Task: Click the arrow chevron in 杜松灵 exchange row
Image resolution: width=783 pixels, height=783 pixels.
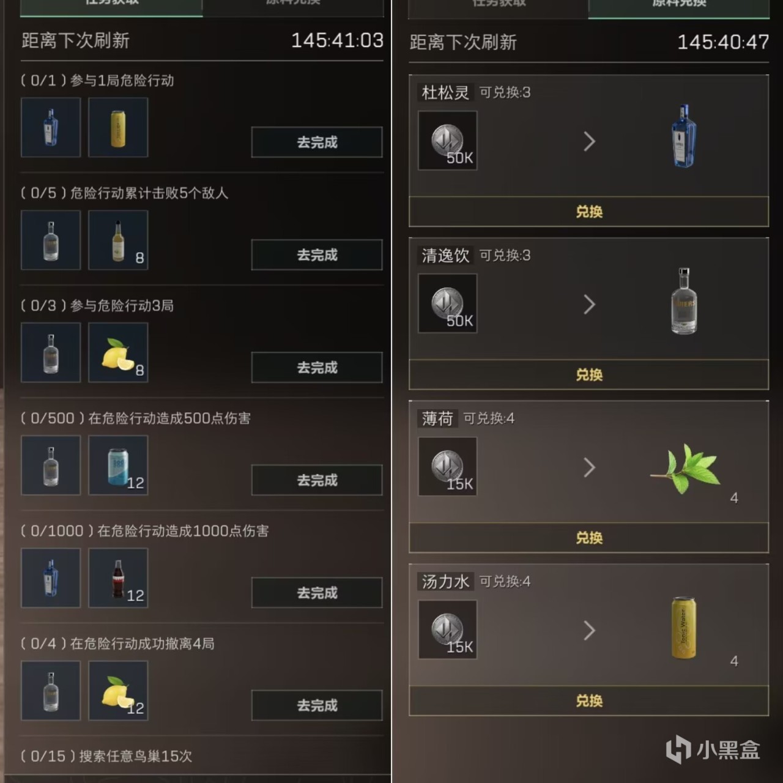Action: 589,141
